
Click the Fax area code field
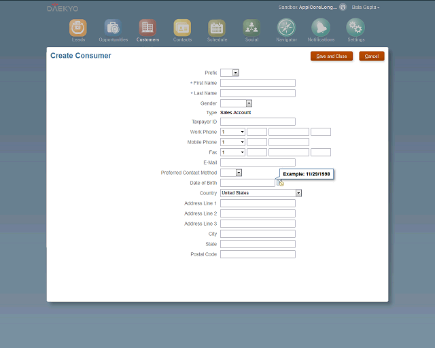(257, 152)
